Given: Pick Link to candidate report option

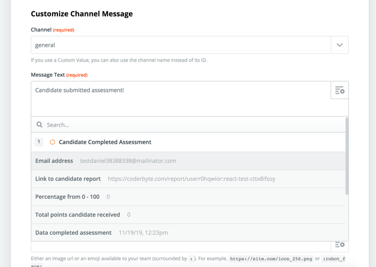Looking at the screenshot, I should click(x=68, y=179).
